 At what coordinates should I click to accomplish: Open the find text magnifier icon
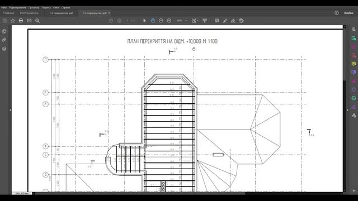click(x=37, y=21)
